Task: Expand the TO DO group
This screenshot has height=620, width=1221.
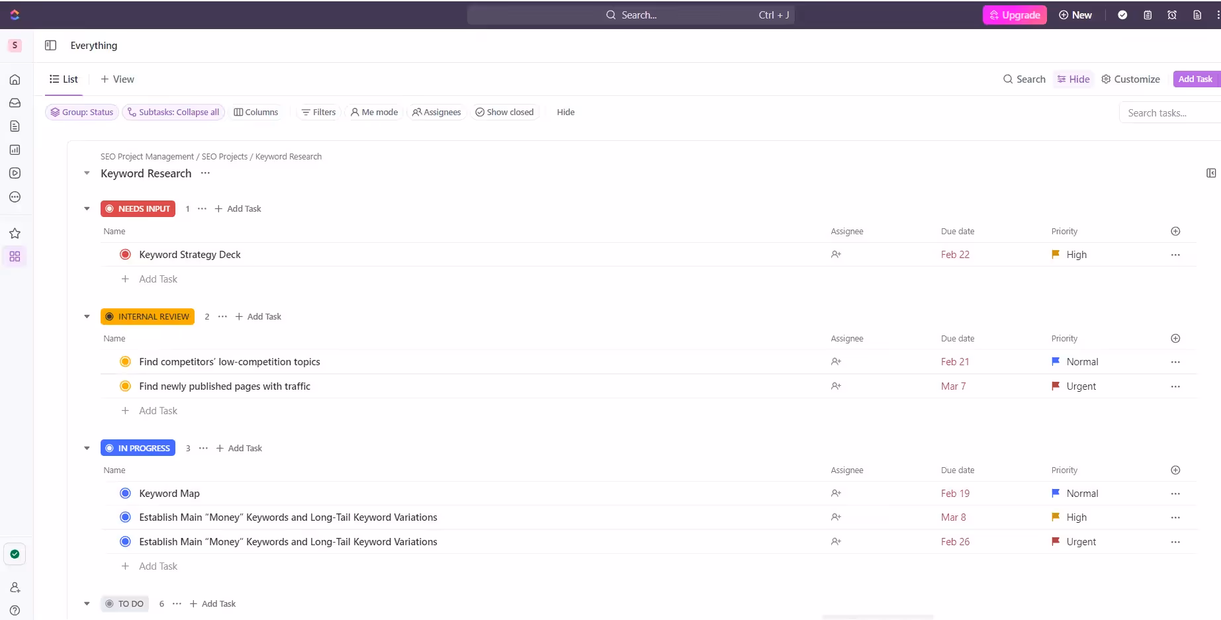Action: [87, 603]
